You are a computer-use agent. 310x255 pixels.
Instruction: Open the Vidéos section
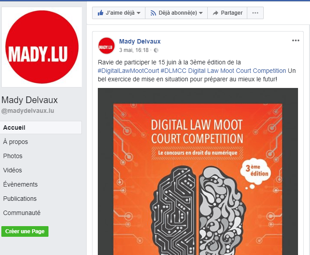pyautogui.click(x=12, y=170)
